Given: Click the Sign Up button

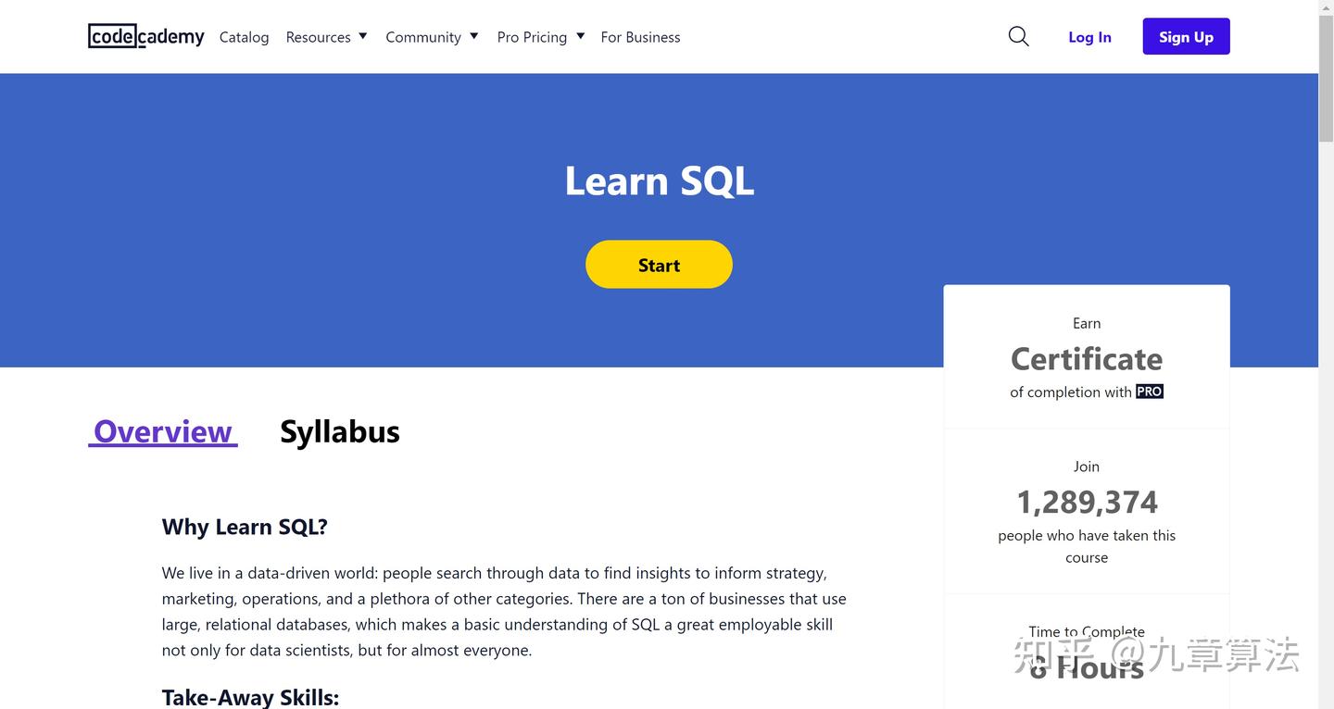Looking at the screenshot, I should coord(1186,37).
